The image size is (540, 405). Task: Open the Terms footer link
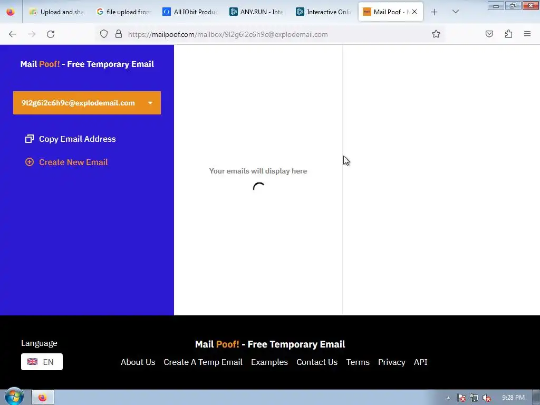click(x=358, y=362)
